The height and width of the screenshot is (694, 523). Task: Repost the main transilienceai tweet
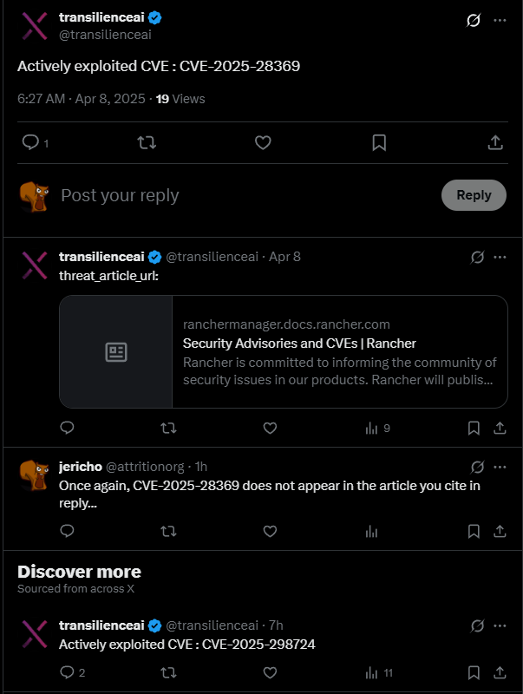147,142
